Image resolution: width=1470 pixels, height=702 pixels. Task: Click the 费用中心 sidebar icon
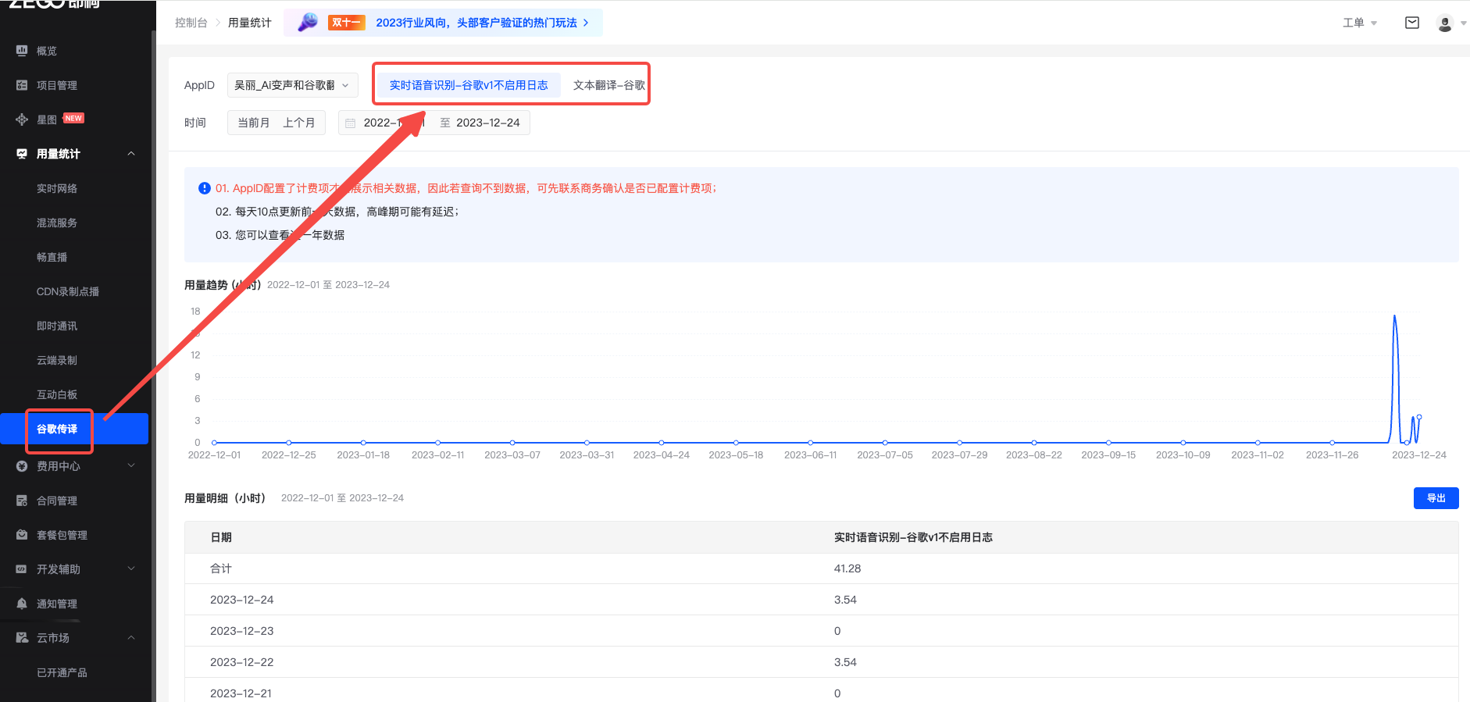click(x=22, y=466)
